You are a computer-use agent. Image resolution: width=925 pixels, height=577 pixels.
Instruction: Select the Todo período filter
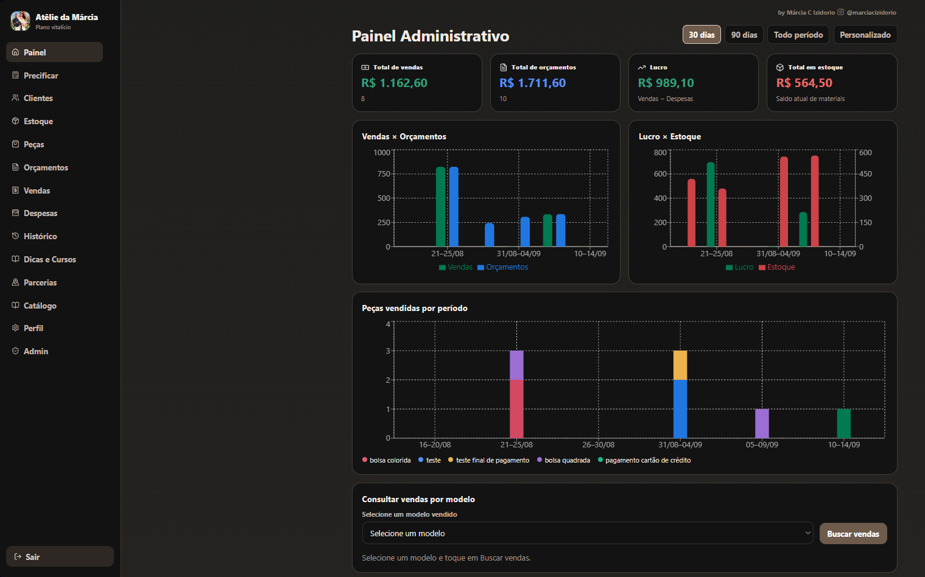[798, 35]
